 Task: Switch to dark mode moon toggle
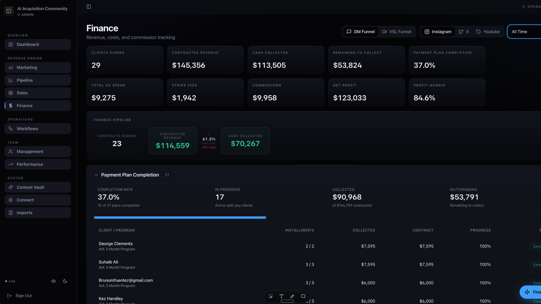pos(65,281)
